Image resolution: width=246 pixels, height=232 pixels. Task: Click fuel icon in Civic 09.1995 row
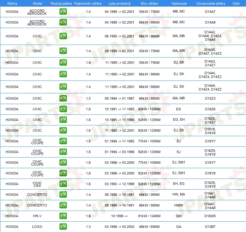point(63,51)
